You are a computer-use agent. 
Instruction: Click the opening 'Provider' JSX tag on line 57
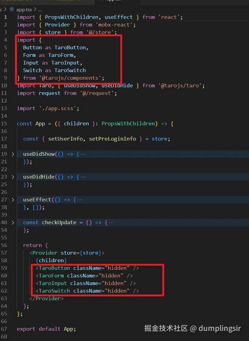point(45,253)
